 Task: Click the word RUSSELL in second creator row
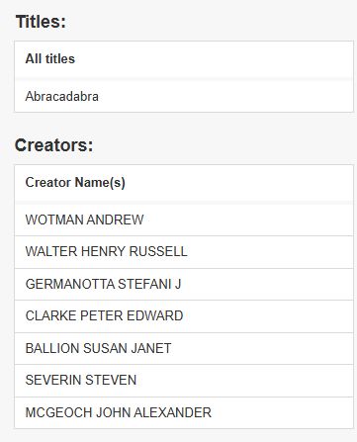158,252
